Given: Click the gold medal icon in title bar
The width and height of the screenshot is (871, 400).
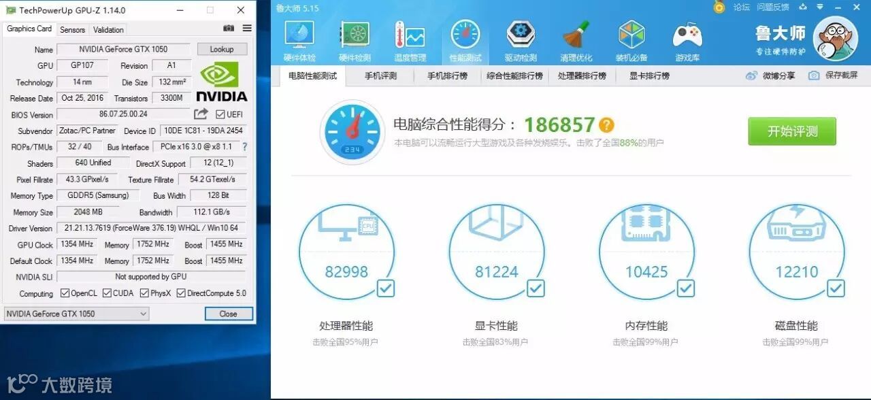Looking at the screenshot, I should tap(719, 7).
